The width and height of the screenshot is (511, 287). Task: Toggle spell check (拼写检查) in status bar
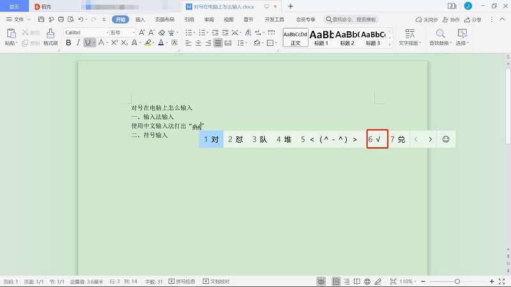(x=185, y=281)
